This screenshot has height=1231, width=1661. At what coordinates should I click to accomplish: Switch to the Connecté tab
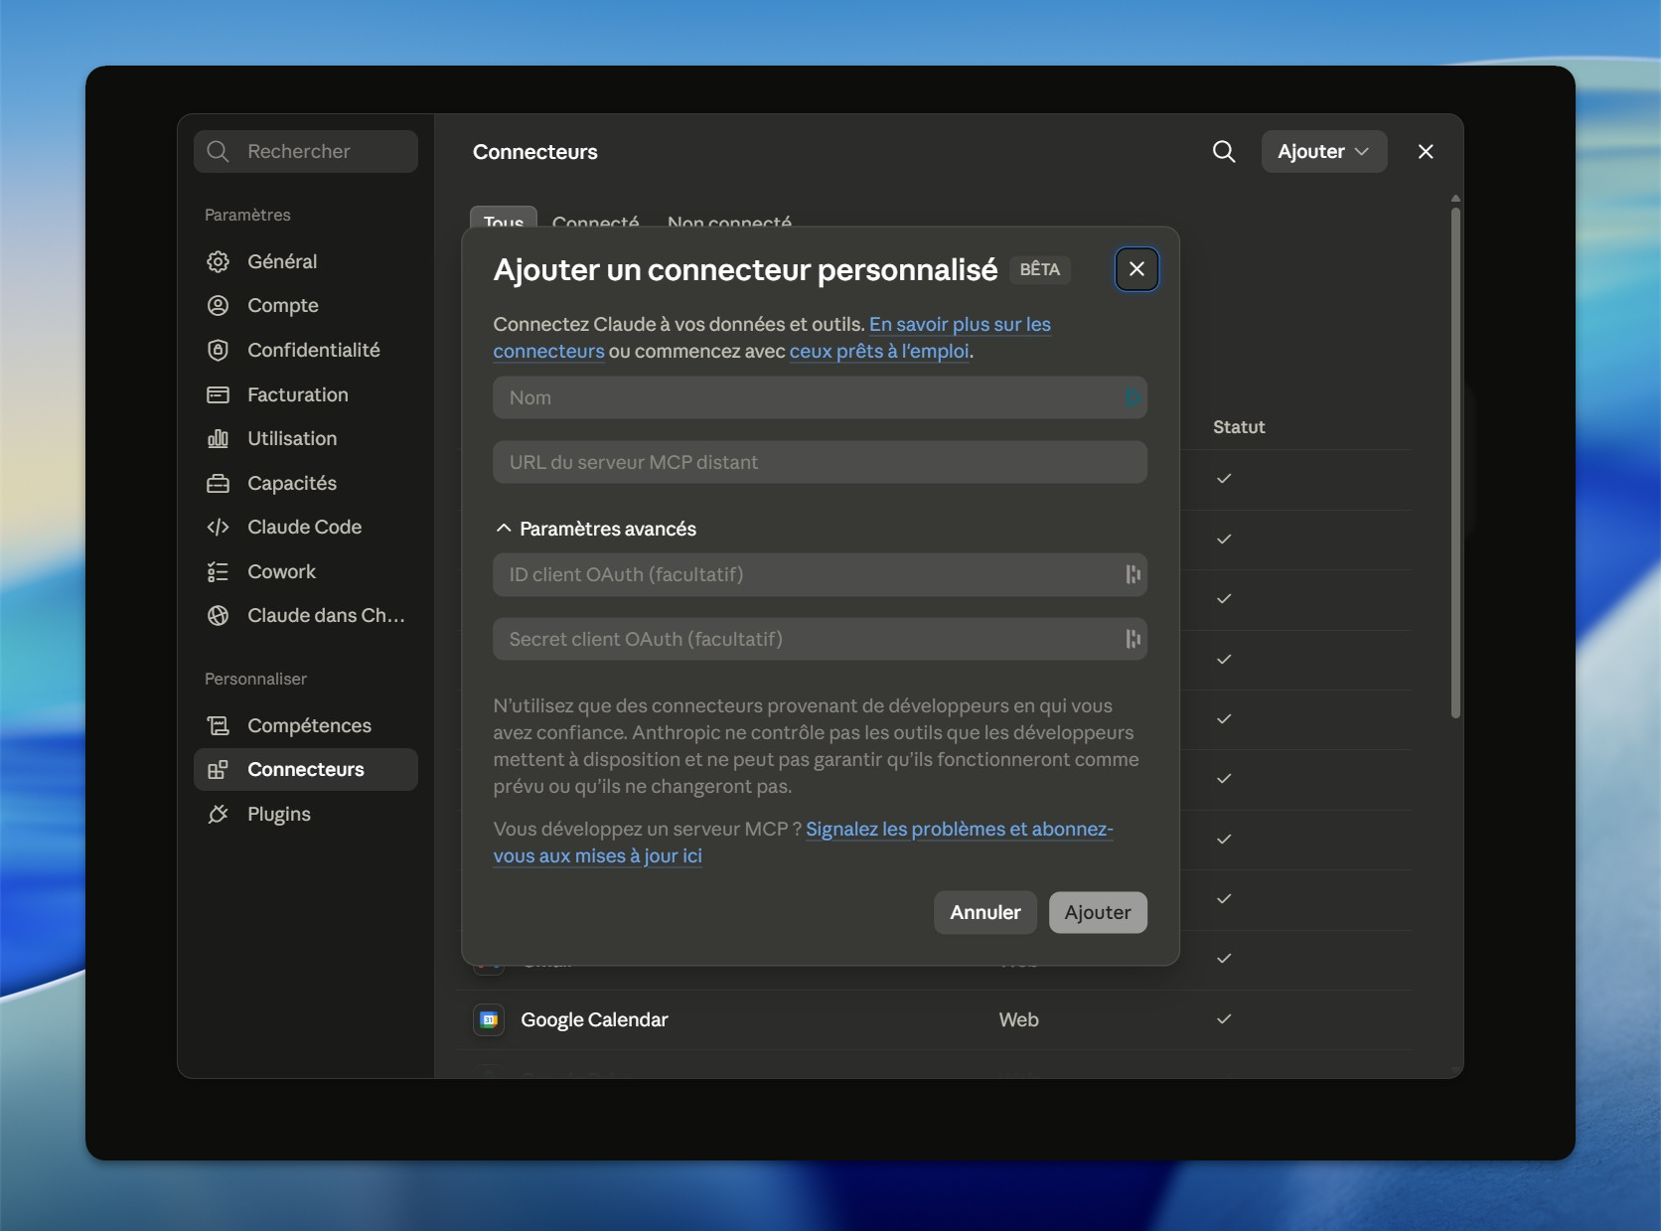coord(596,221)
